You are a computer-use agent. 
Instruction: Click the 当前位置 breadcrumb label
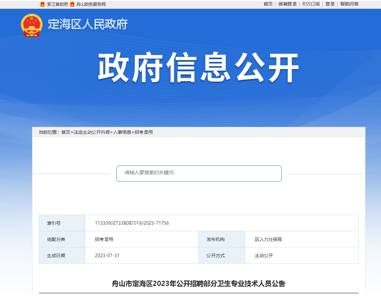[x=49, y=132]
